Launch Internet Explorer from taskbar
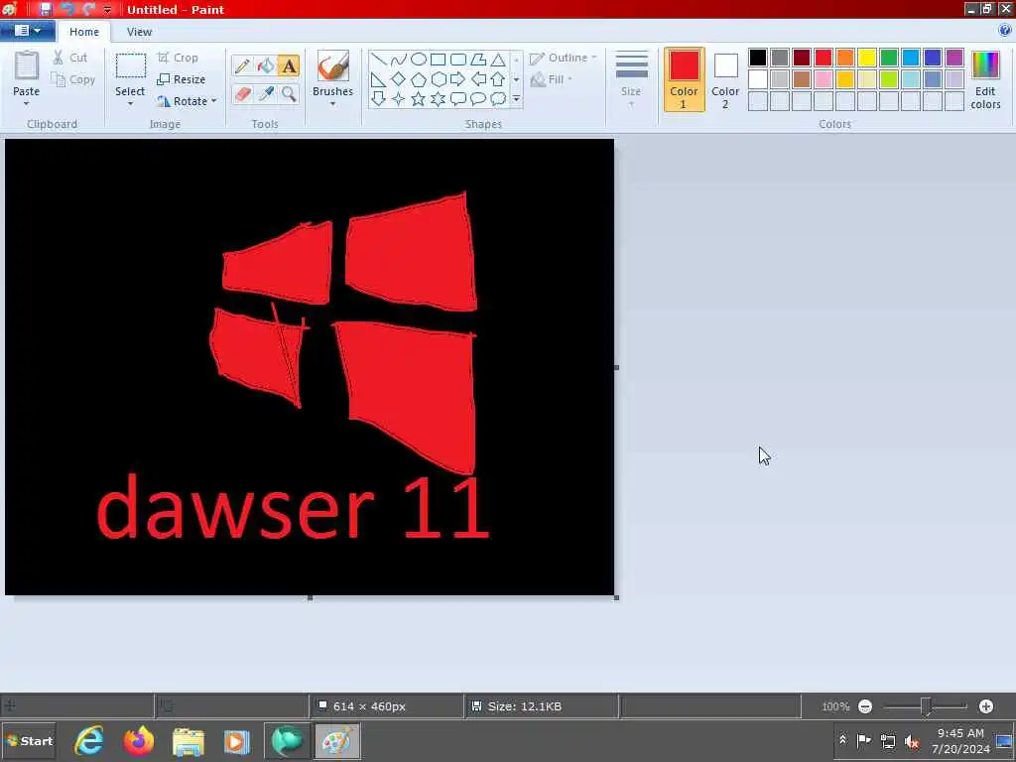 [89, 741]
